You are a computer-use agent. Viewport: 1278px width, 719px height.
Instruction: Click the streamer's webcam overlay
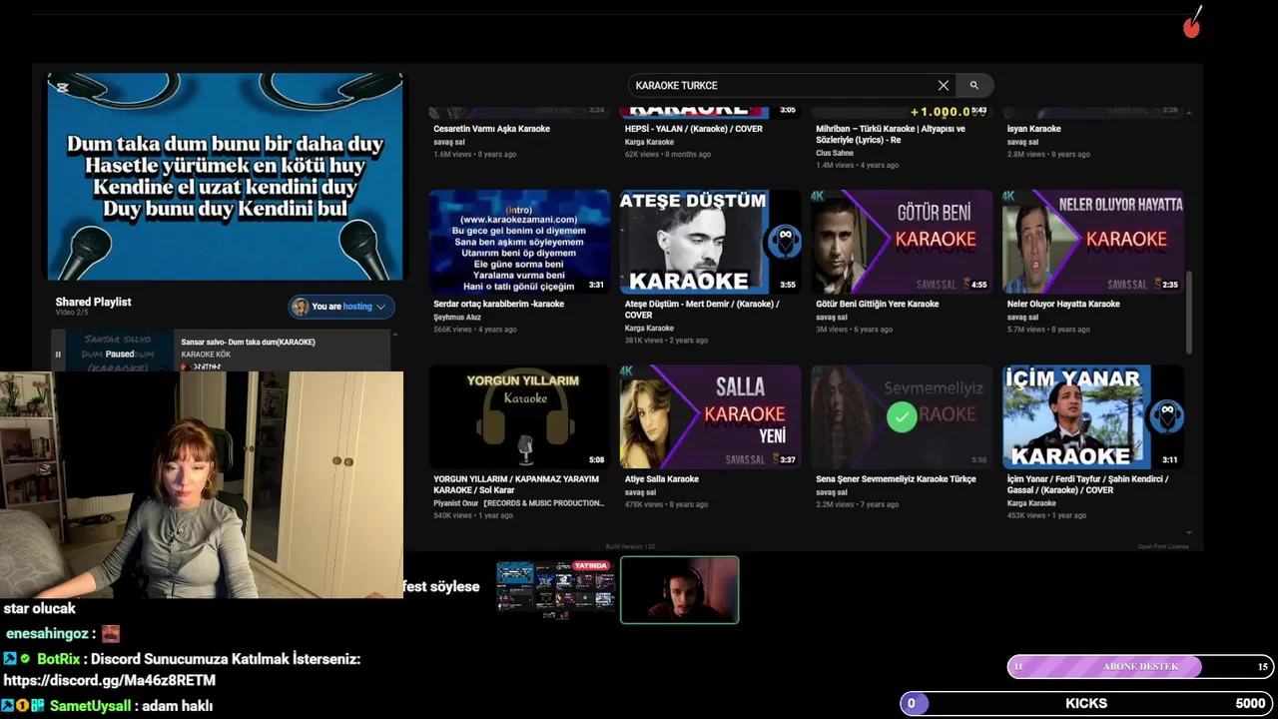202,485
